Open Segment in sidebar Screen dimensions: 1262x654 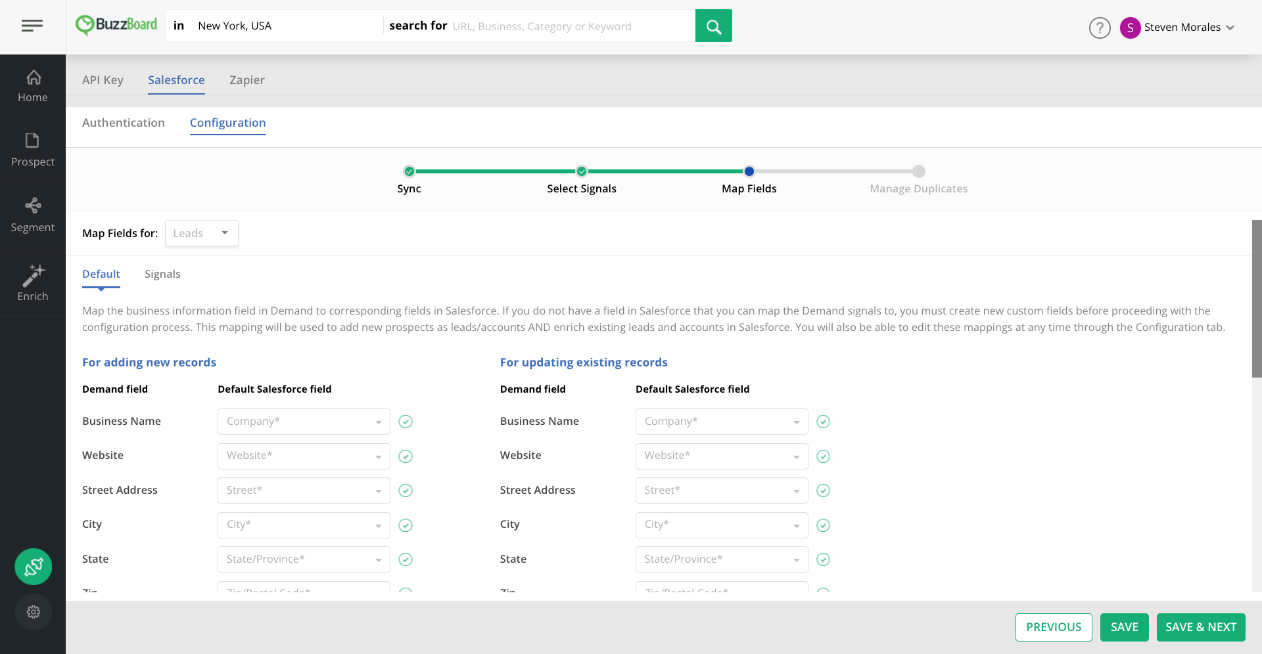point(33,215)
